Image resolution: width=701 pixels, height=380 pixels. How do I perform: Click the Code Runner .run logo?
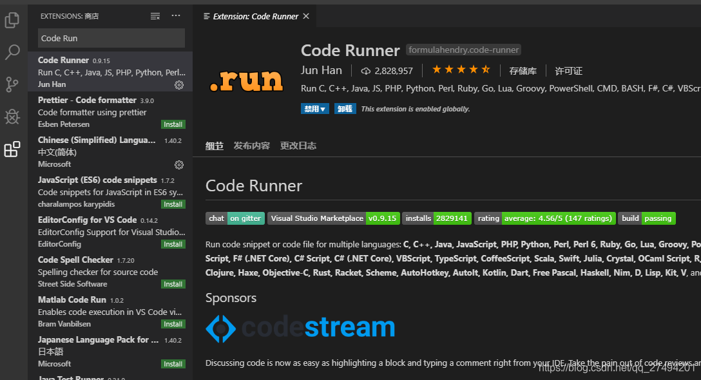[x=246, y=81]
